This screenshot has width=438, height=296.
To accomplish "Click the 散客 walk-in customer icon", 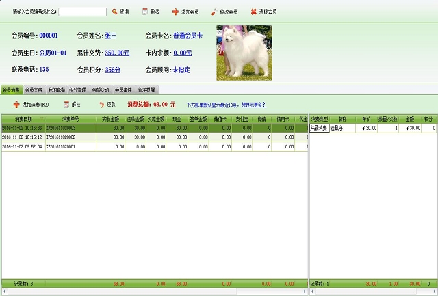I will point(145,12).
